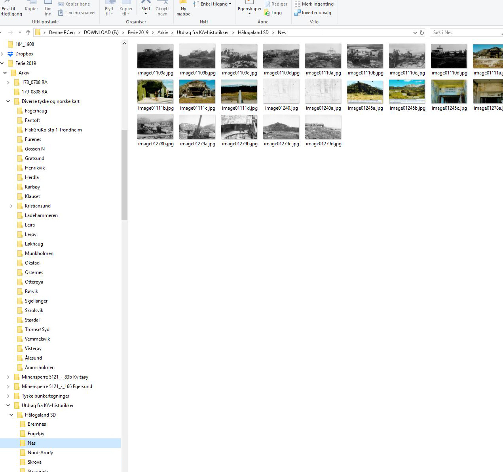This screenshot has width=503, height=472.
Task: Click Kopier bane in the ribbon
Action: (x=61, y=4)
